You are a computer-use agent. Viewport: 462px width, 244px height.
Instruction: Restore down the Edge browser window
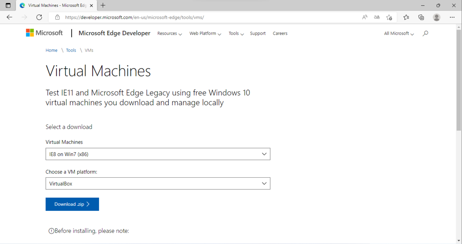pos(438,5)
